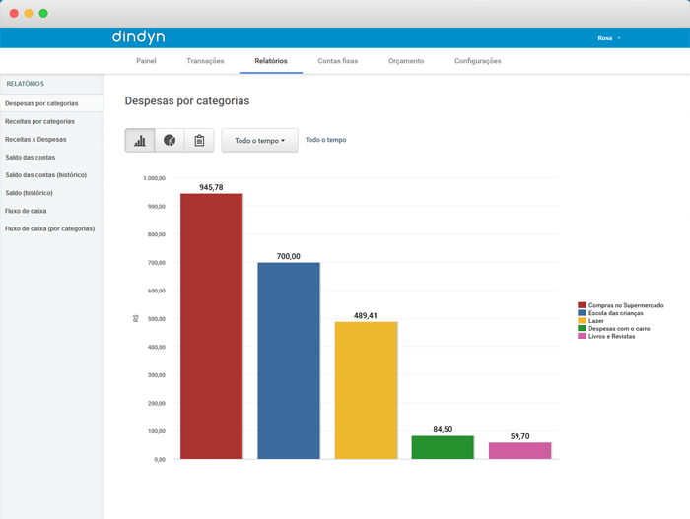Click the pink 59,70 books bar
The height and width of the screenshot is (519, 690).
pyautogui.click(x=520, y=451)
